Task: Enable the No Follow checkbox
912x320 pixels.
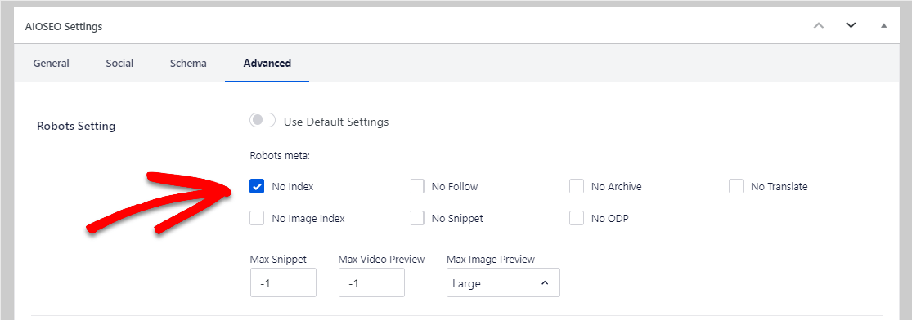Action: tap(416, 186)
